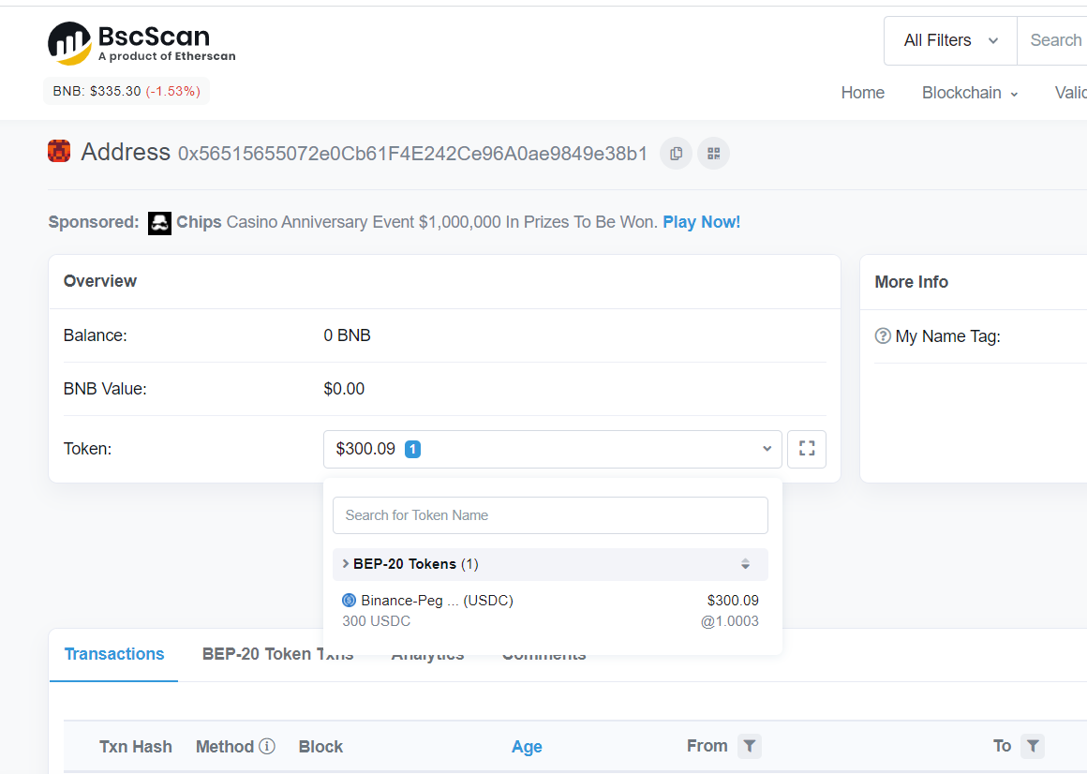
Task: Click the More Info heading
Action: point(911,282)
